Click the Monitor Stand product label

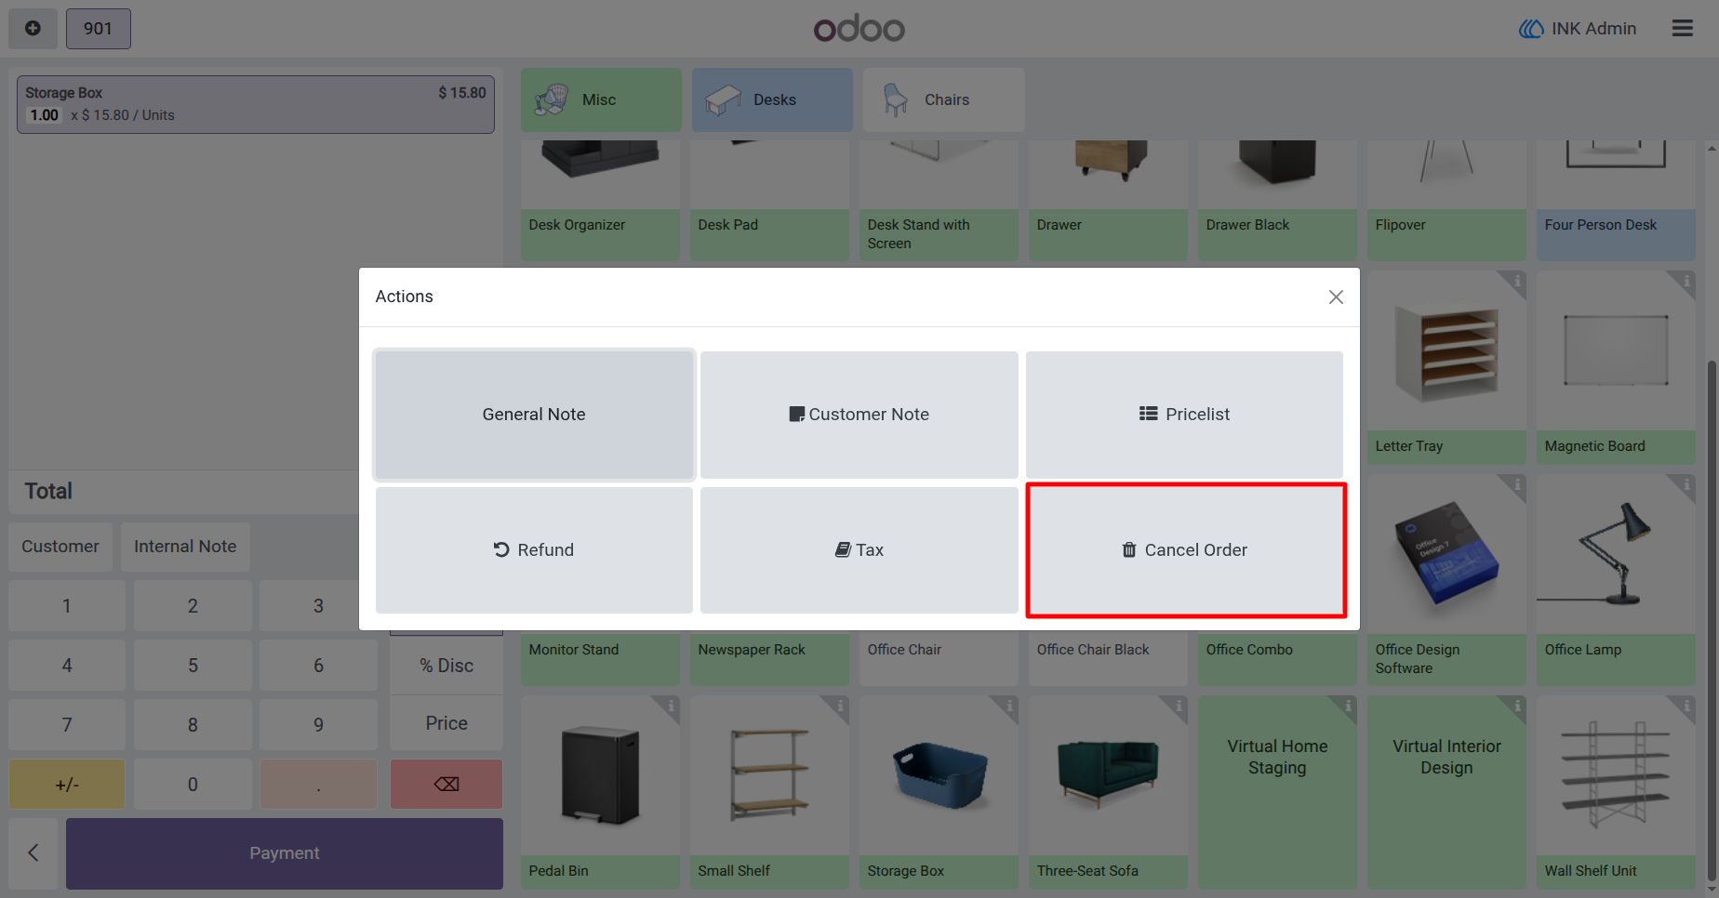pos(574,650)
